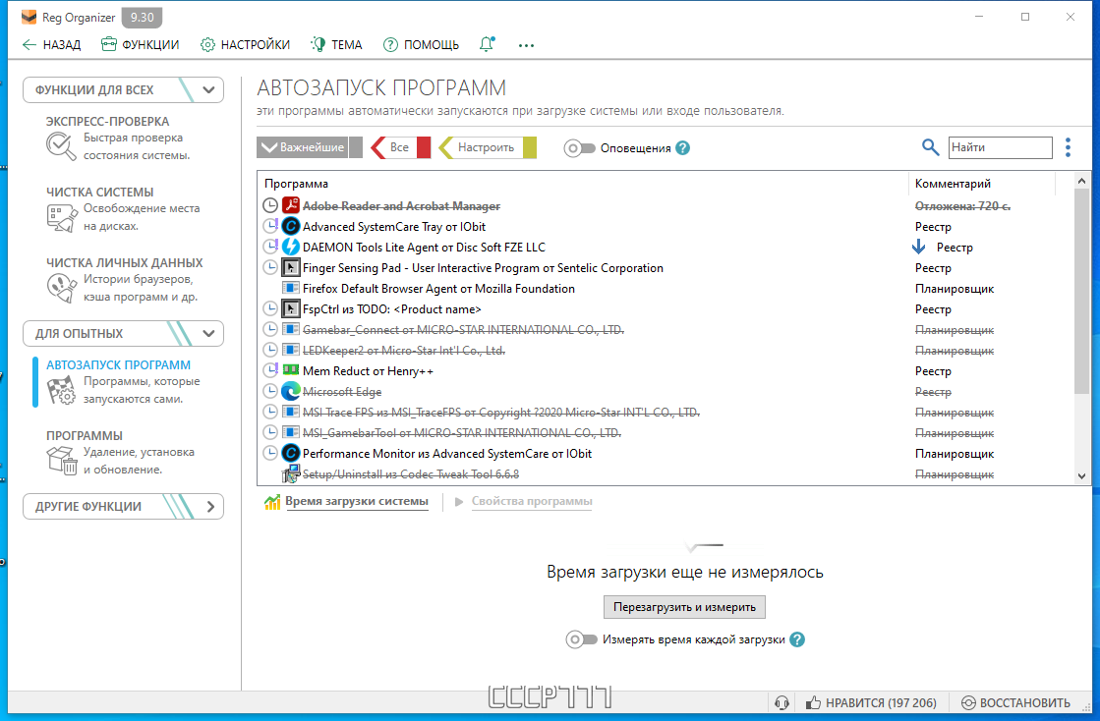1100x721 pixels.
Task: Click the Нравится (197 206) button
Action: 871,702
